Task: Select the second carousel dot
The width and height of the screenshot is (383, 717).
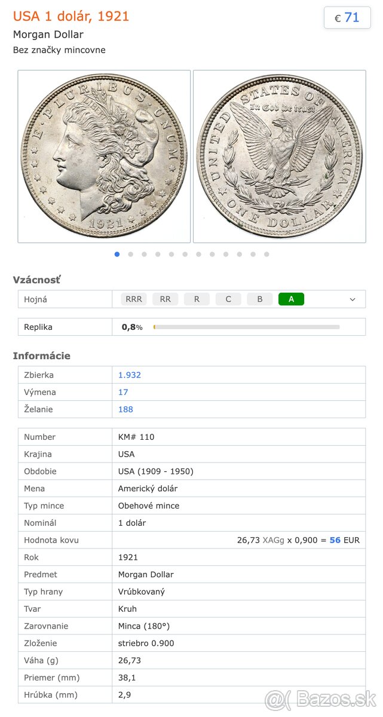Action: 130,254
